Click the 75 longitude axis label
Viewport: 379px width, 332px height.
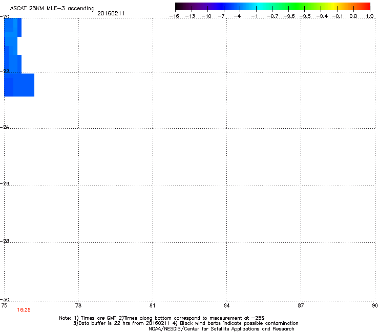tap(4, 306)
